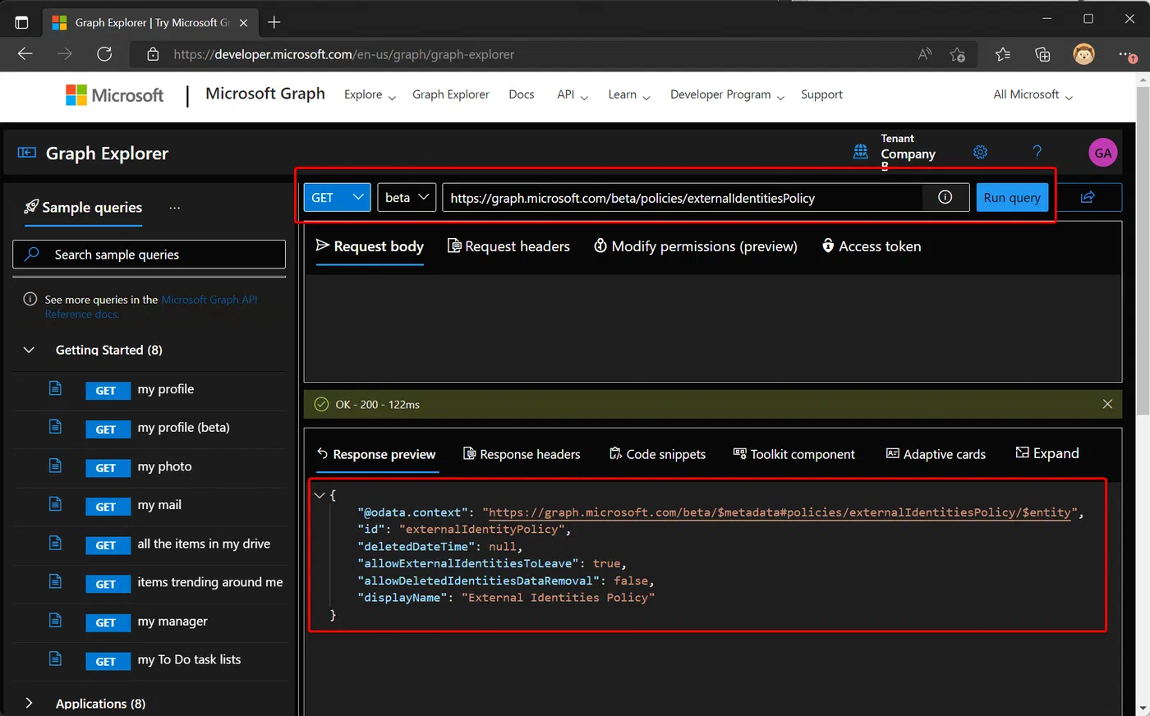Viewport: 1150px width, 716px height.
Task: Focus the query URL input field
Action: [682, 197]
